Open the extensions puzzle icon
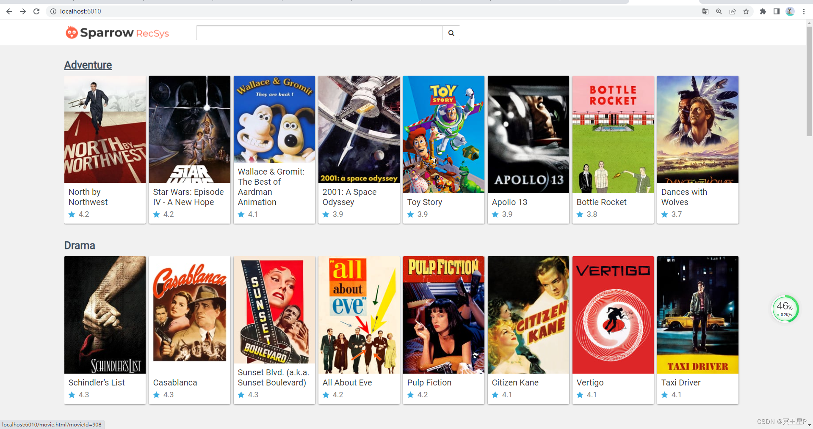This screenshot has height=429, width=813. pos(763,11)
